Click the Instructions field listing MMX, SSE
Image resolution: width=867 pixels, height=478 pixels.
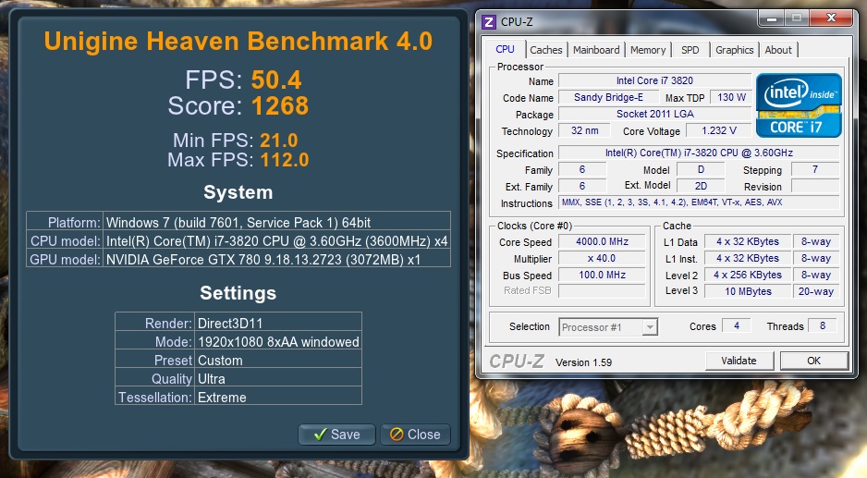699,202
